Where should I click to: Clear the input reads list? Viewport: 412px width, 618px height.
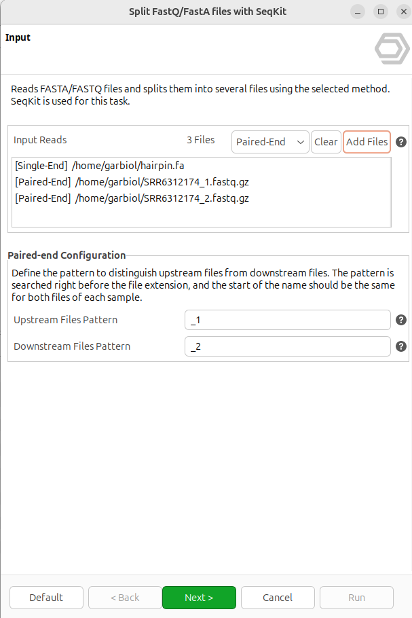click(326, 142)
